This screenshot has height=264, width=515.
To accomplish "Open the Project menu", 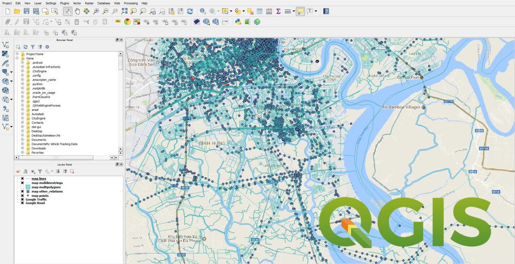I will pos(7,3).
